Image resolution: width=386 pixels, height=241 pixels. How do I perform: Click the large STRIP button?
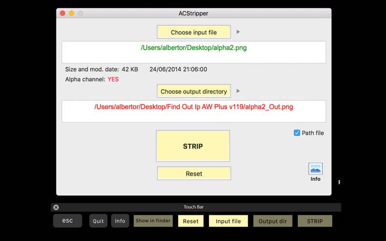click(x=193, y=146)
